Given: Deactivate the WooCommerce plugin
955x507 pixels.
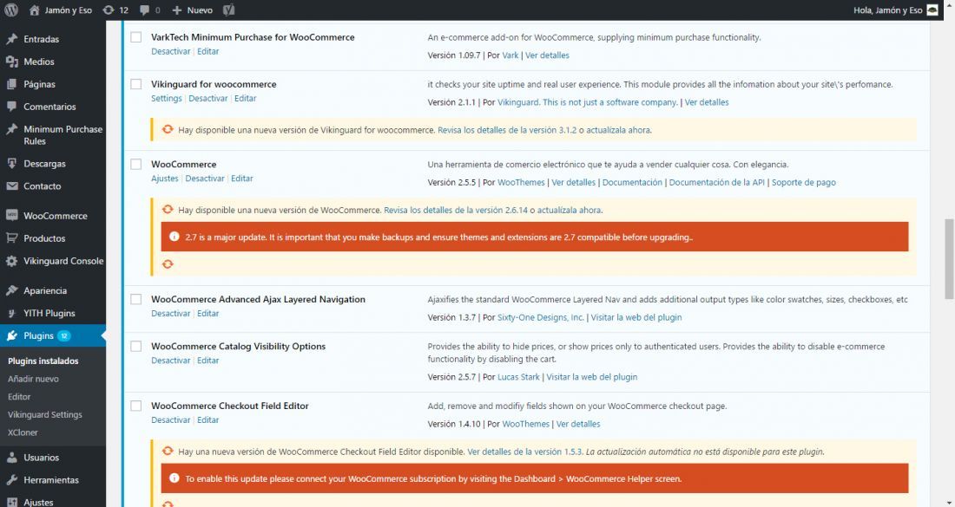Looking at the screenshot, I should pos(205,179).
